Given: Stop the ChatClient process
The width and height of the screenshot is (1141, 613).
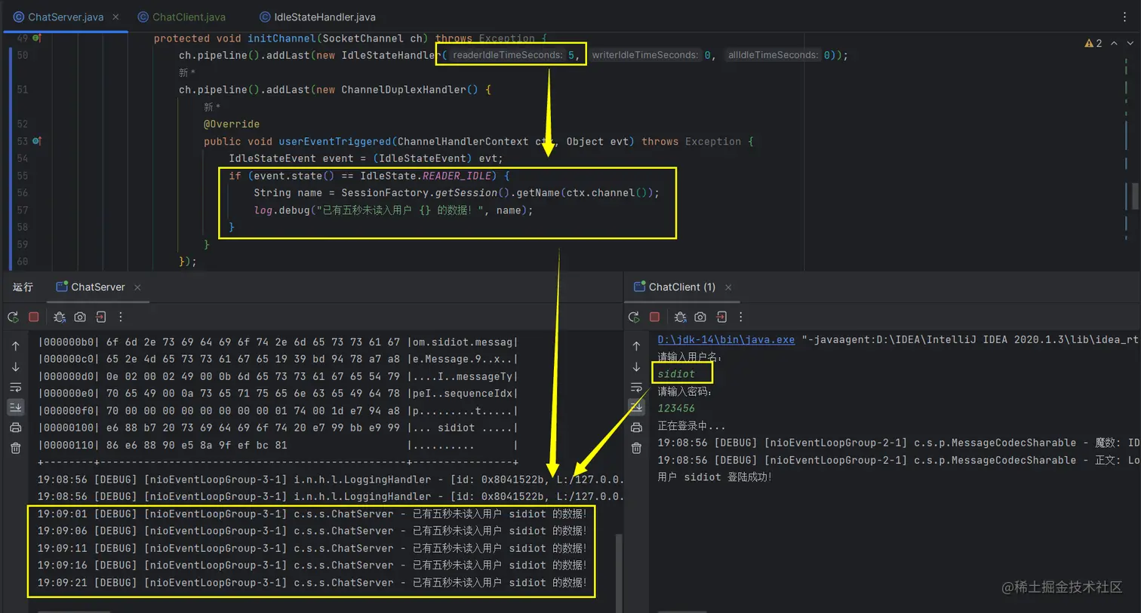Looking at the screenshot, I should click(654, 317).
